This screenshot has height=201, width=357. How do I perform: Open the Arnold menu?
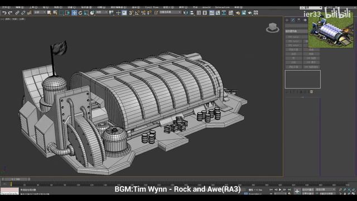[x=206, y=7]
